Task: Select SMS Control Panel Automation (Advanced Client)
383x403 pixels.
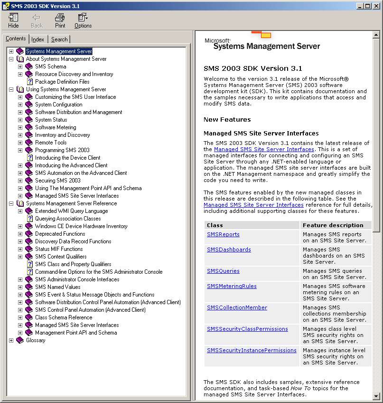Action: [90, 310]
